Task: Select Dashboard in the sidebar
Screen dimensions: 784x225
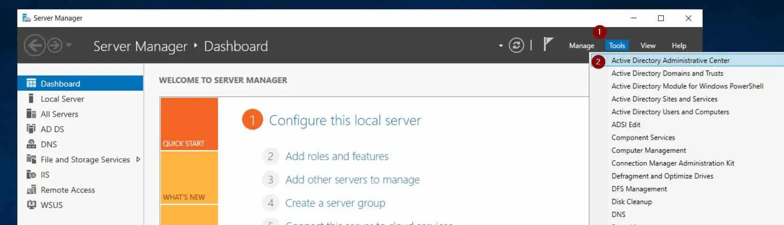Action: pyautogui.click(x=81, y=84)
